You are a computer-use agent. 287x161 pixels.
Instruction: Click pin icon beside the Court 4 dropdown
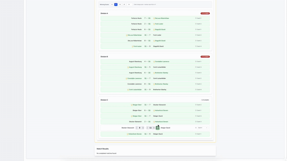point(196,128)
